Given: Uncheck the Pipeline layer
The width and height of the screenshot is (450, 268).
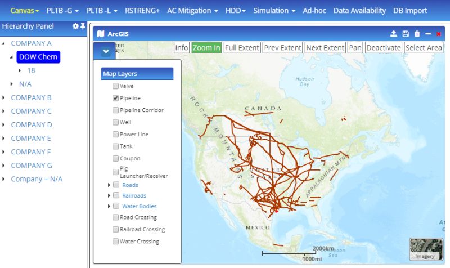Looking at the screenshot, I should tap(115, 98).
